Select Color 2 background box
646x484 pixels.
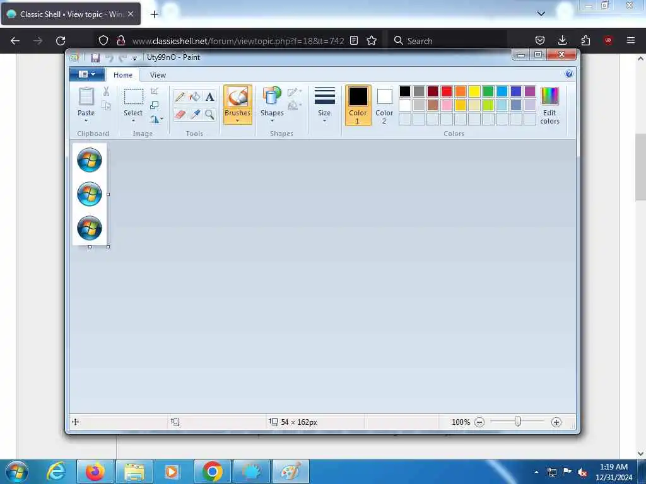(384, 105)
